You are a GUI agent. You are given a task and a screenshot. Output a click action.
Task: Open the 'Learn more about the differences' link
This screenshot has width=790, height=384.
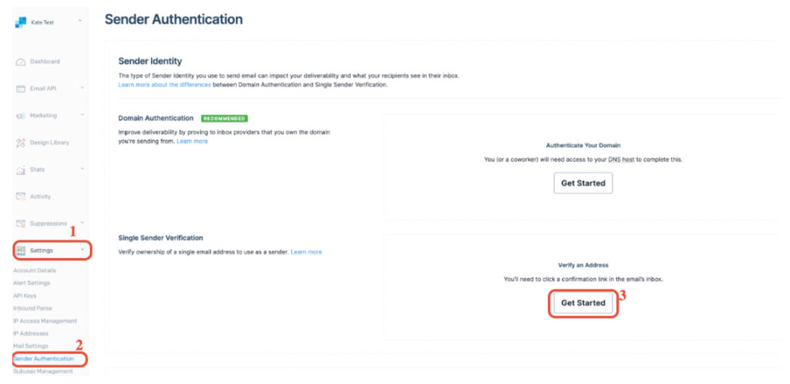tap(165, 85)
